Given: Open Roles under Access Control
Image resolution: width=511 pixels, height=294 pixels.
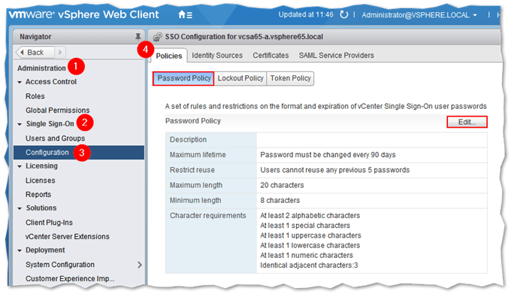Looking at the screenshot, I should click(x=35, y=96).
